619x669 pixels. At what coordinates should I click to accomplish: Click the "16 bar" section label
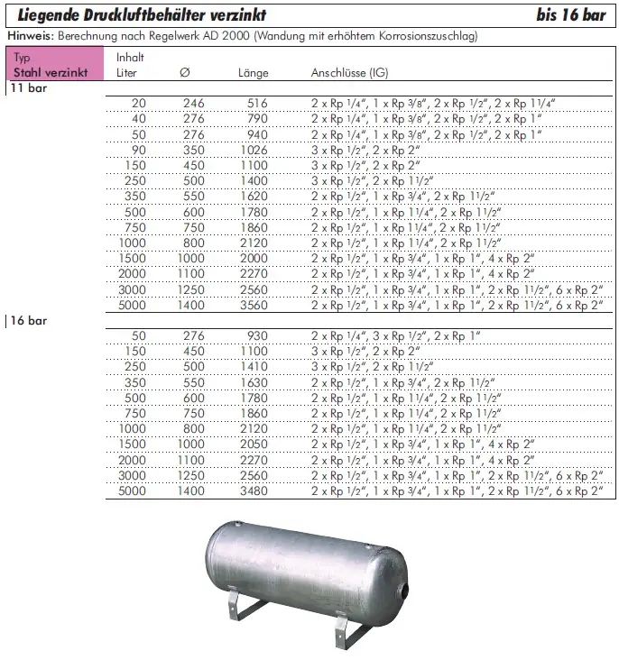coord(29,321)
